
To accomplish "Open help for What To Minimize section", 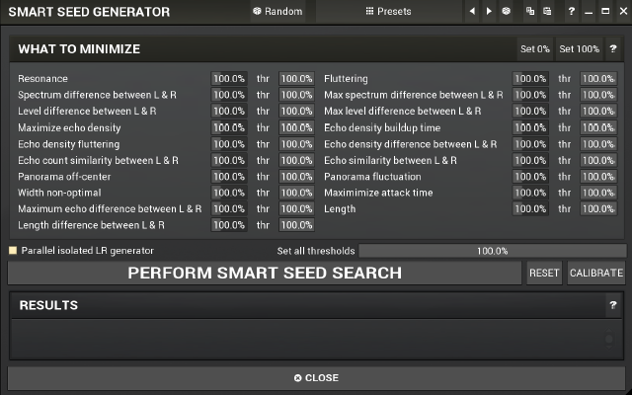I will pos(613,48).
